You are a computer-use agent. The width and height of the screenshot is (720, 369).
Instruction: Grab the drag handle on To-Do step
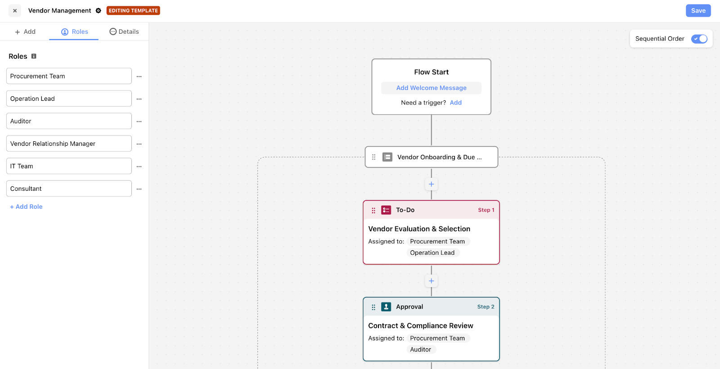click(x=373, y=210)
